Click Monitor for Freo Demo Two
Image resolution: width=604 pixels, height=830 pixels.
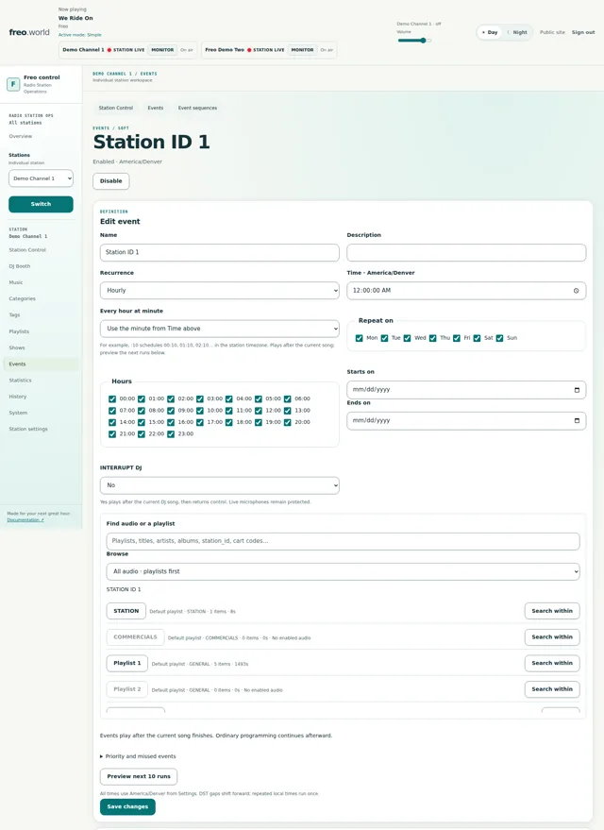click(302, 50)
